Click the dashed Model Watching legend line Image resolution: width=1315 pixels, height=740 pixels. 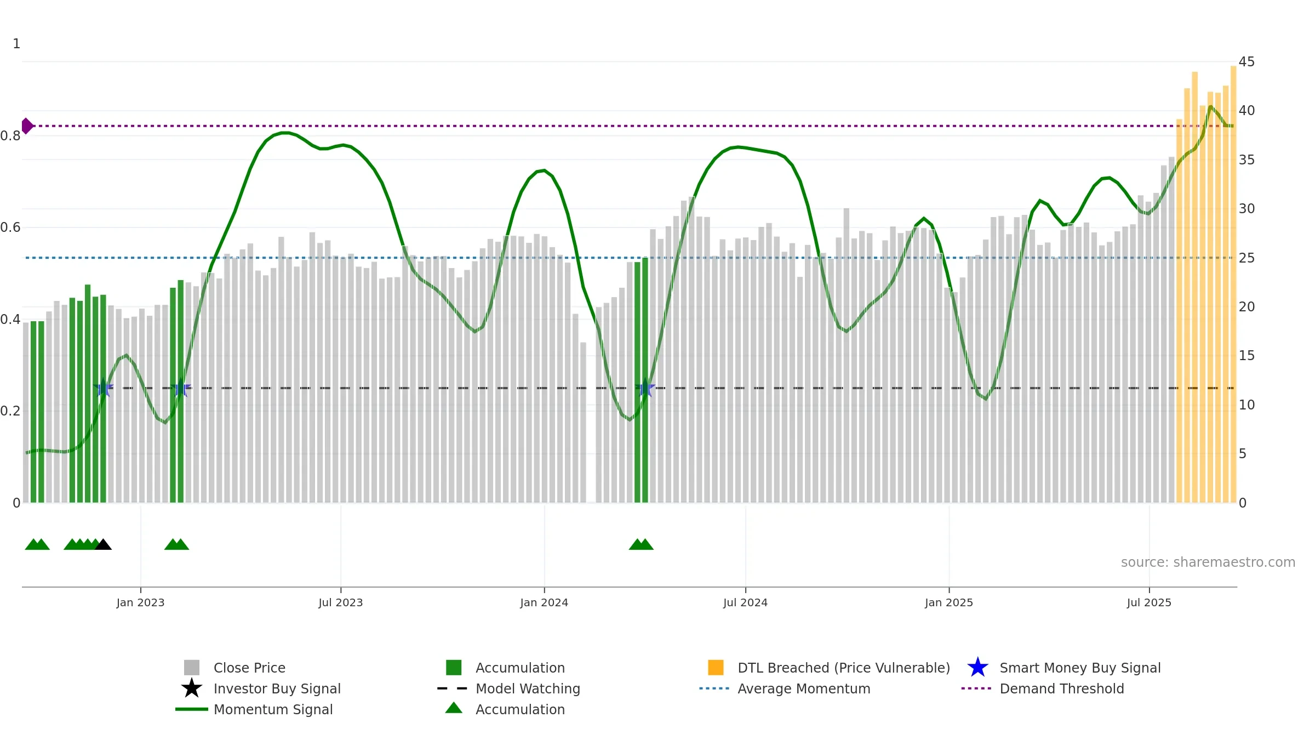pos(453,688)
